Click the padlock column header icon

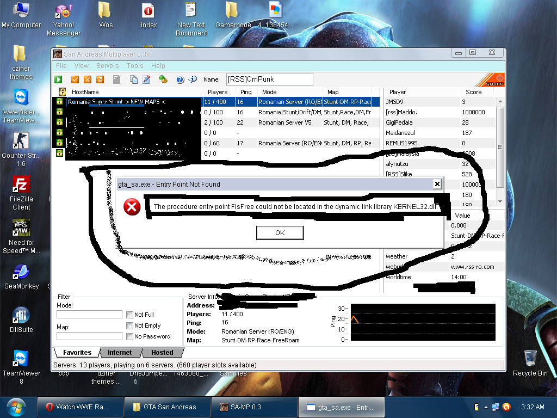click(62, 91)
